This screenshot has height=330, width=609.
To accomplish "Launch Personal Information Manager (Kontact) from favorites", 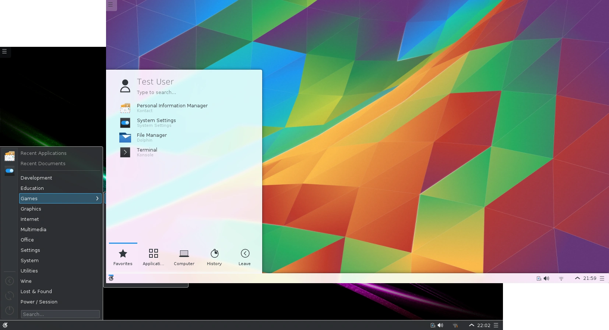I will tap(184, 108).
